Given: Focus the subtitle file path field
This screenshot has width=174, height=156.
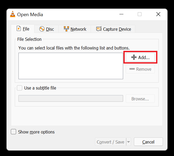Looking at the screenshot, I should click(x=71, y=99).
